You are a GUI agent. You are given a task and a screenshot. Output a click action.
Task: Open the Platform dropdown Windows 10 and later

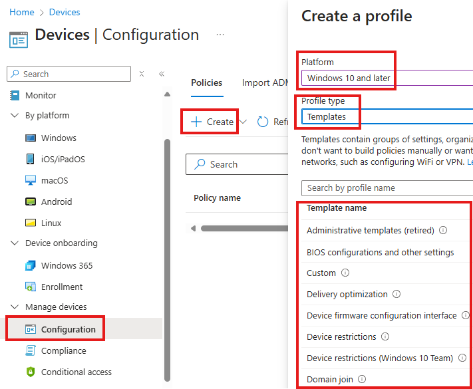coord(387,78)
